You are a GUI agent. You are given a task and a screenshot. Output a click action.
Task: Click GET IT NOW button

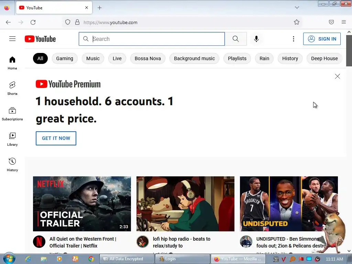point(56,138)
